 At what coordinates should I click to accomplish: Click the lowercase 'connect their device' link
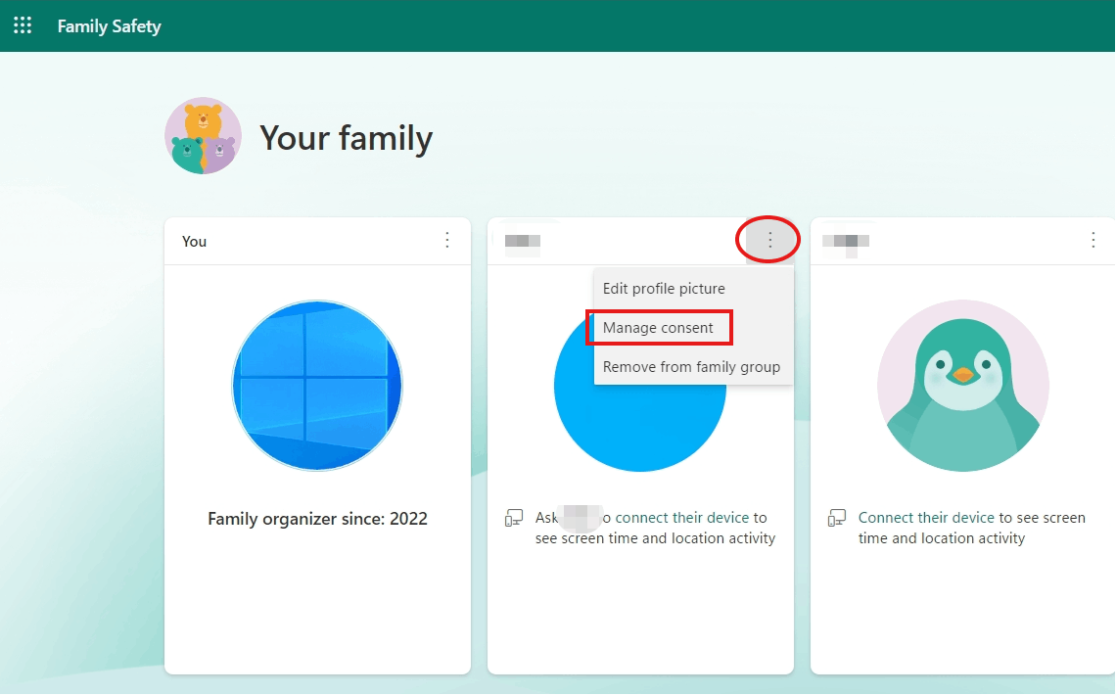click(682, 518)
